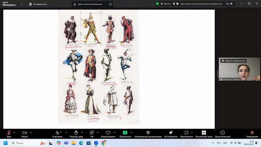Select Світлана Олексюк's video thumbnail
261x147 pixels.
pyautogui.click(x=239, y=71)
